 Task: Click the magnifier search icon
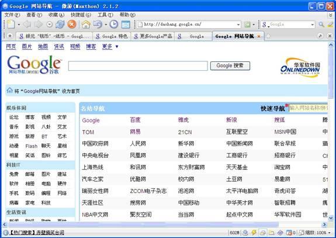[x=321, y=25]
